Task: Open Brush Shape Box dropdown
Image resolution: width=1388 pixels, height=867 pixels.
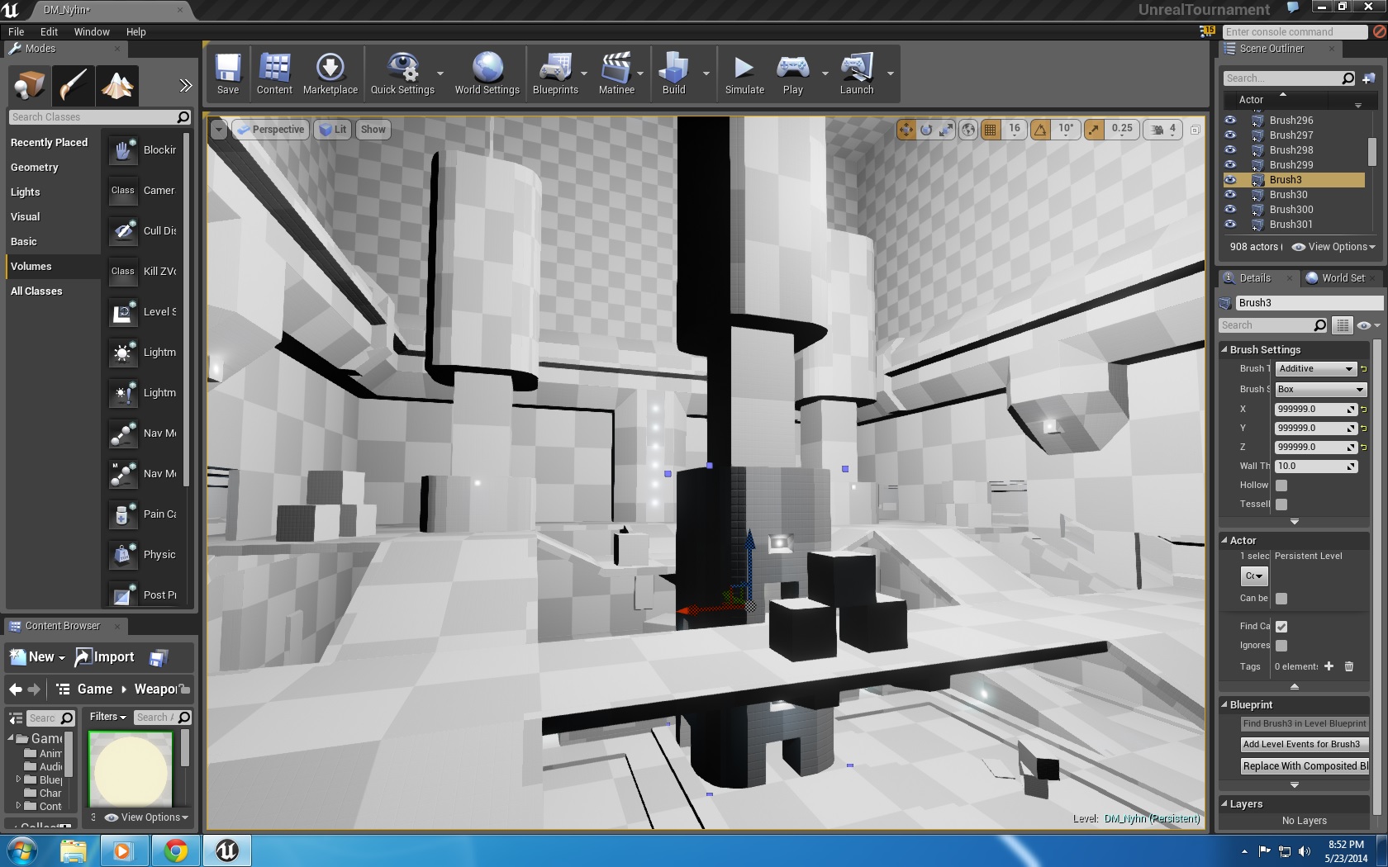Action: (x=1321, y=389)
